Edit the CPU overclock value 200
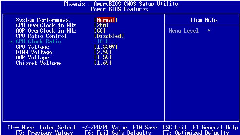240x135 pixels. [x=101, y=25]
